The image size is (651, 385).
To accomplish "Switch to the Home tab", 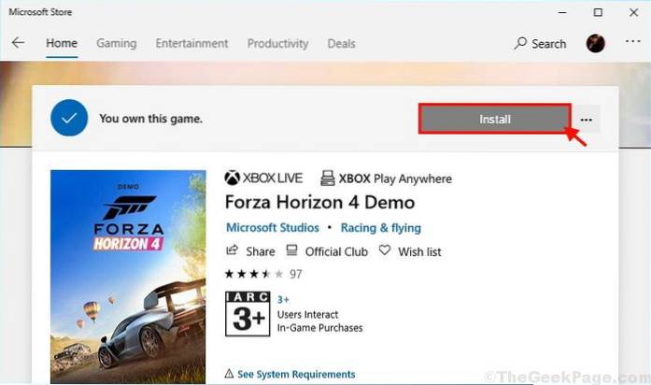I will pyautogui.click(x=62, y=44).
